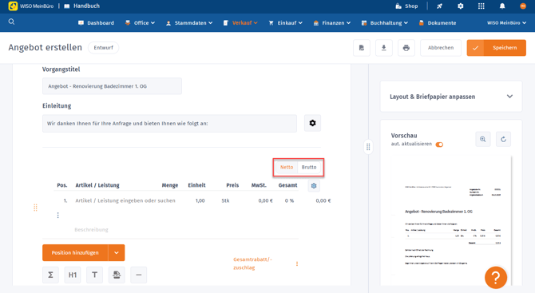Toggle aut. aktualisieren switch
This screenshot has height=293, width=535.
[439, 145]
